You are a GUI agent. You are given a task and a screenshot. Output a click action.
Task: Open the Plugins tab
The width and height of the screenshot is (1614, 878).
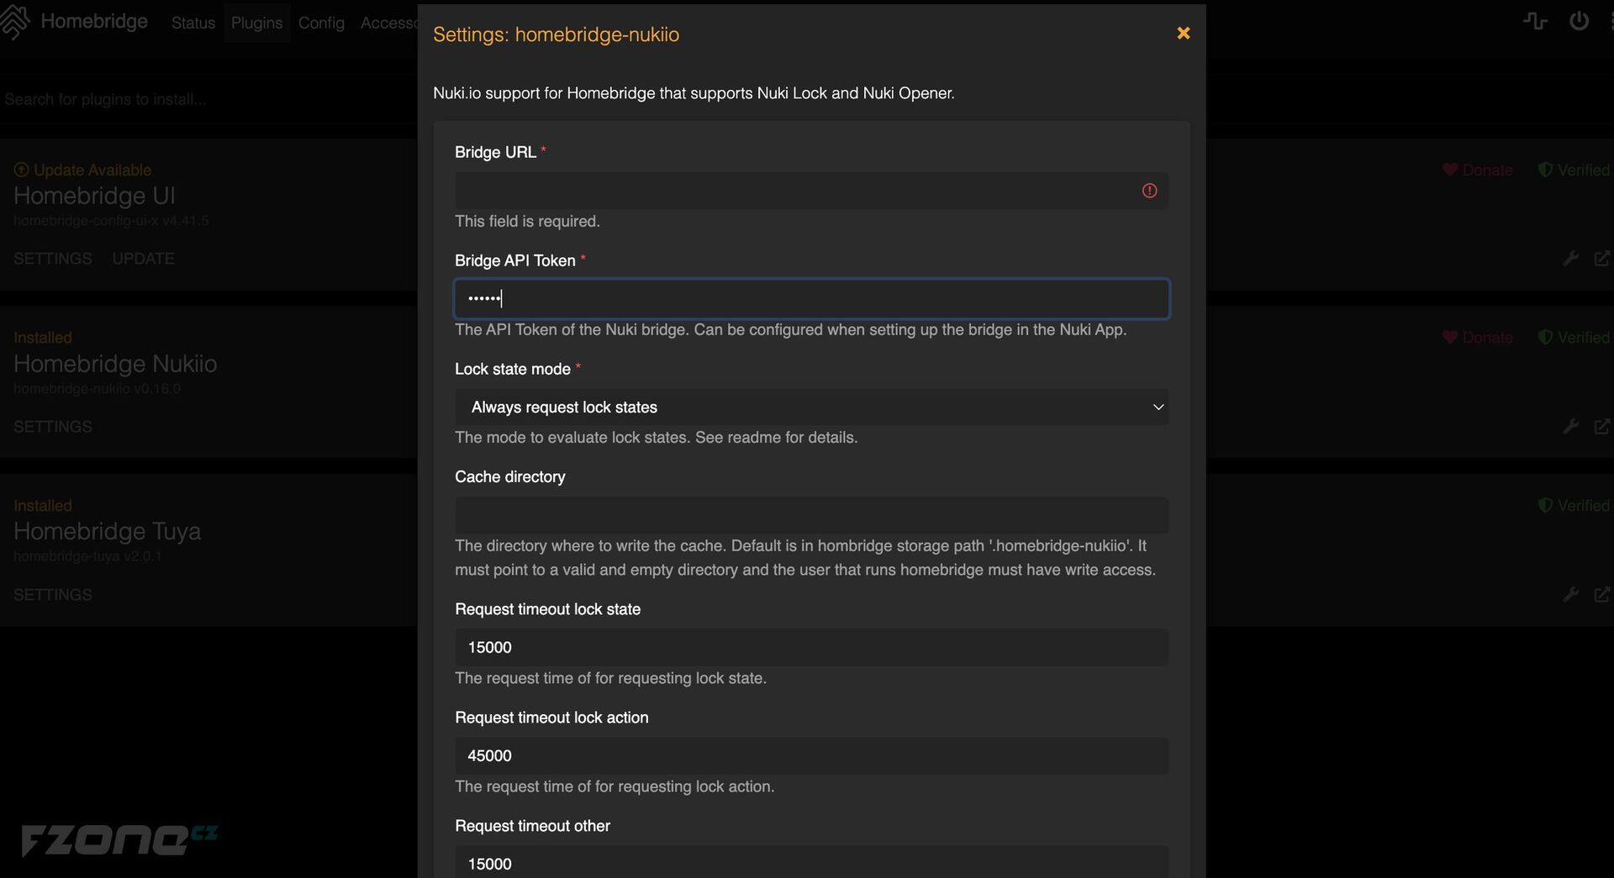pos(256,23)
